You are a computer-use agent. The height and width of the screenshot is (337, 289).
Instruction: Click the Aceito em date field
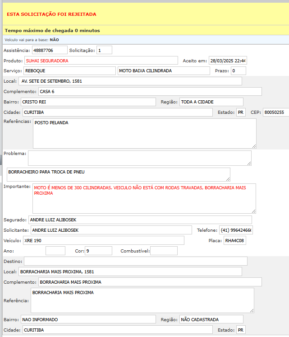(x=228, y=61)
